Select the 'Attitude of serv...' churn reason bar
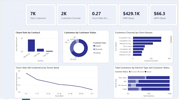The height and width of the screenshot is (100, 181). pos(137,55)
